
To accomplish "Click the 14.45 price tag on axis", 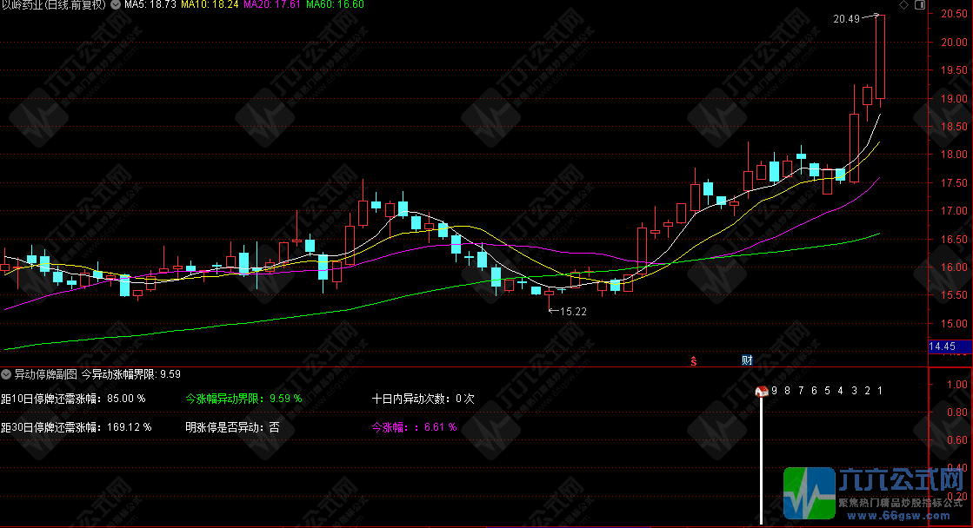I will [943, 347].
